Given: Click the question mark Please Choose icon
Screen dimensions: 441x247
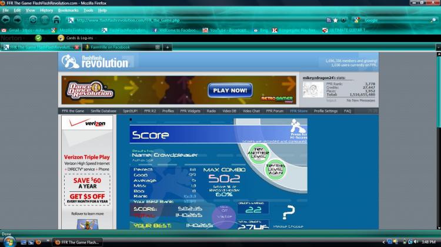Looking at the screenshot, I should pos(289,212).
